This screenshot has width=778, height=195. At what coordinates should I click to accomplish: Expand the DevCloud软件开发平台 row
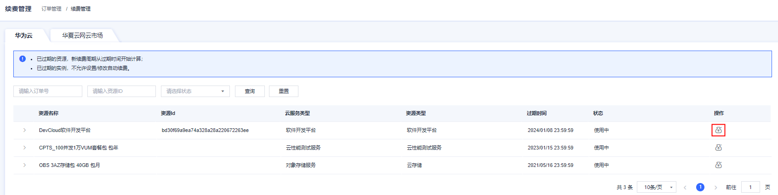[24, 130]
